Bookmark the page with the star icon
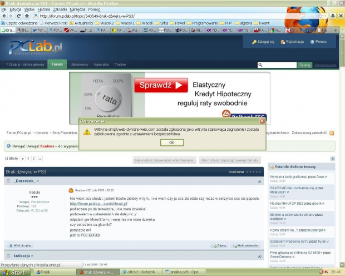 pos(321,16)
